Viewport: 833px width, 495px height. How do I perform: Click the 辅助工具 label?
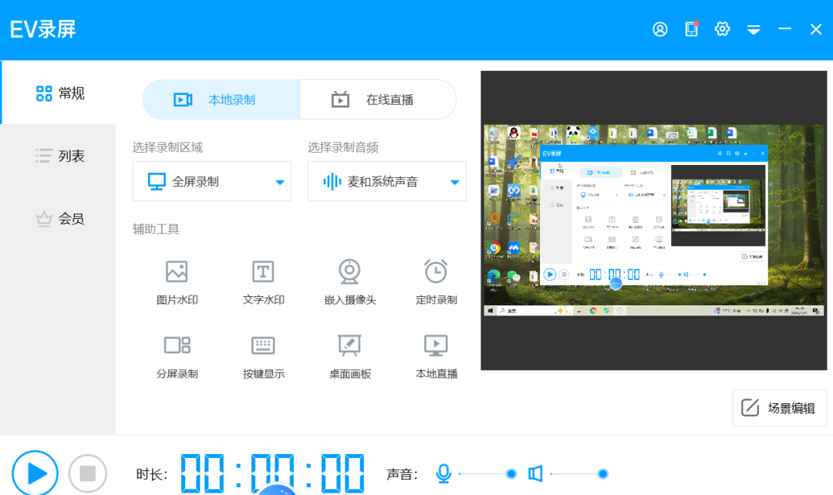(x=156, y=229)
